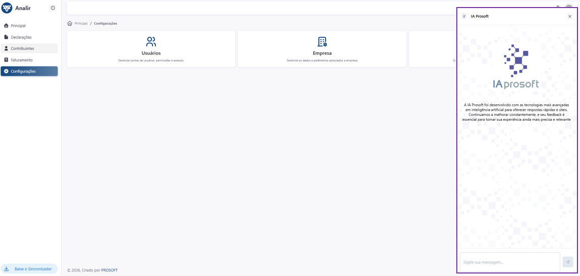This screenshot has width=580, height=276.
Task: Follow the PROSOFT footer link
Action: 110,270
